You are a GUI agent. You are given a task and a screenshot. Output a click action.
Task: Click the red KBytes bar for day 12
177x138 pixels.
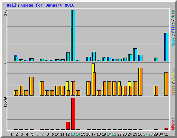[x=68, y=126]
